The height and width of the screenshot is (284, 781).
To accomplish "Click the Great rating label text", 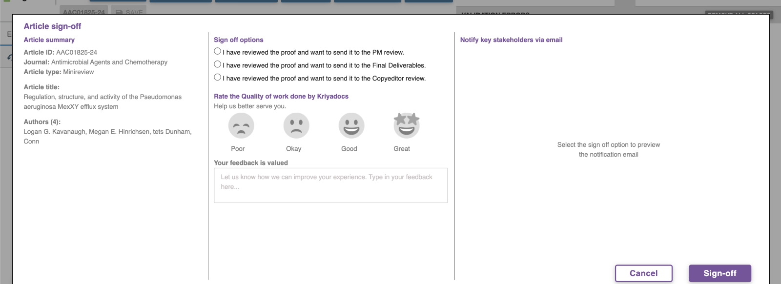I will 402,149.
